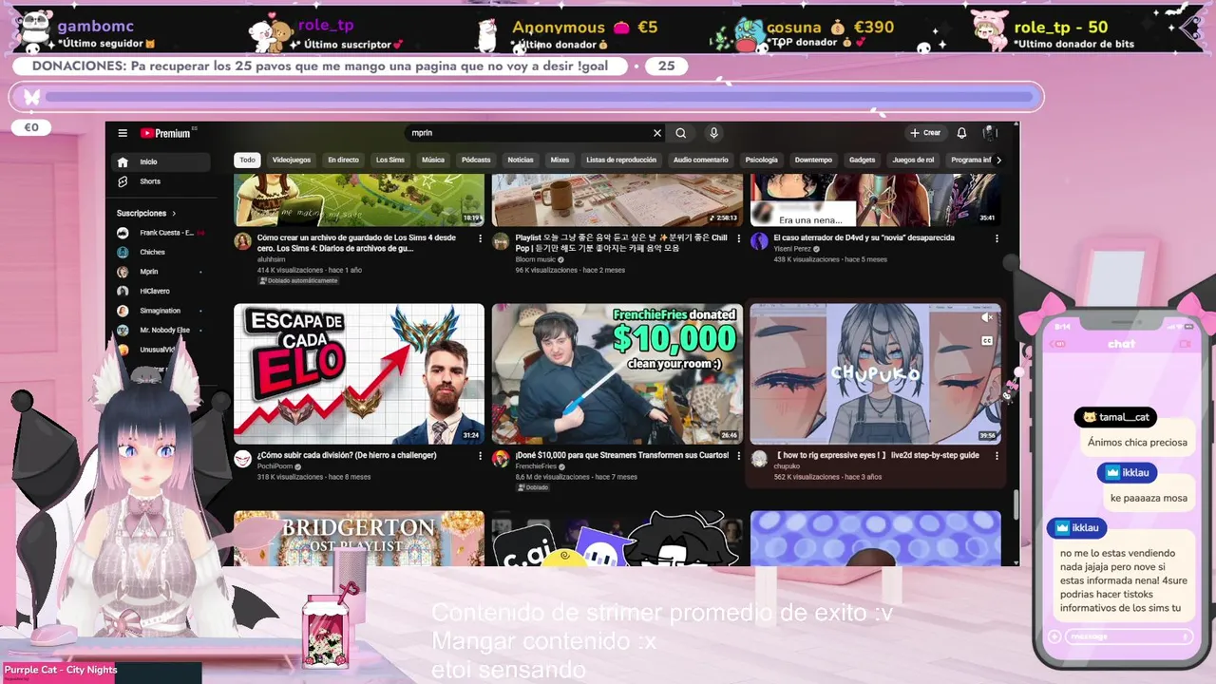The width and height of the screenshot is (1216, 684).
Task: Select the En directo filter chip
Action: 343,161
